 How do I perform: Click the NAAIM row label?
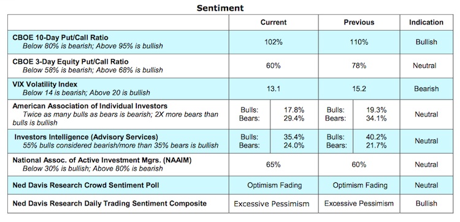click(x=102, y=161)
